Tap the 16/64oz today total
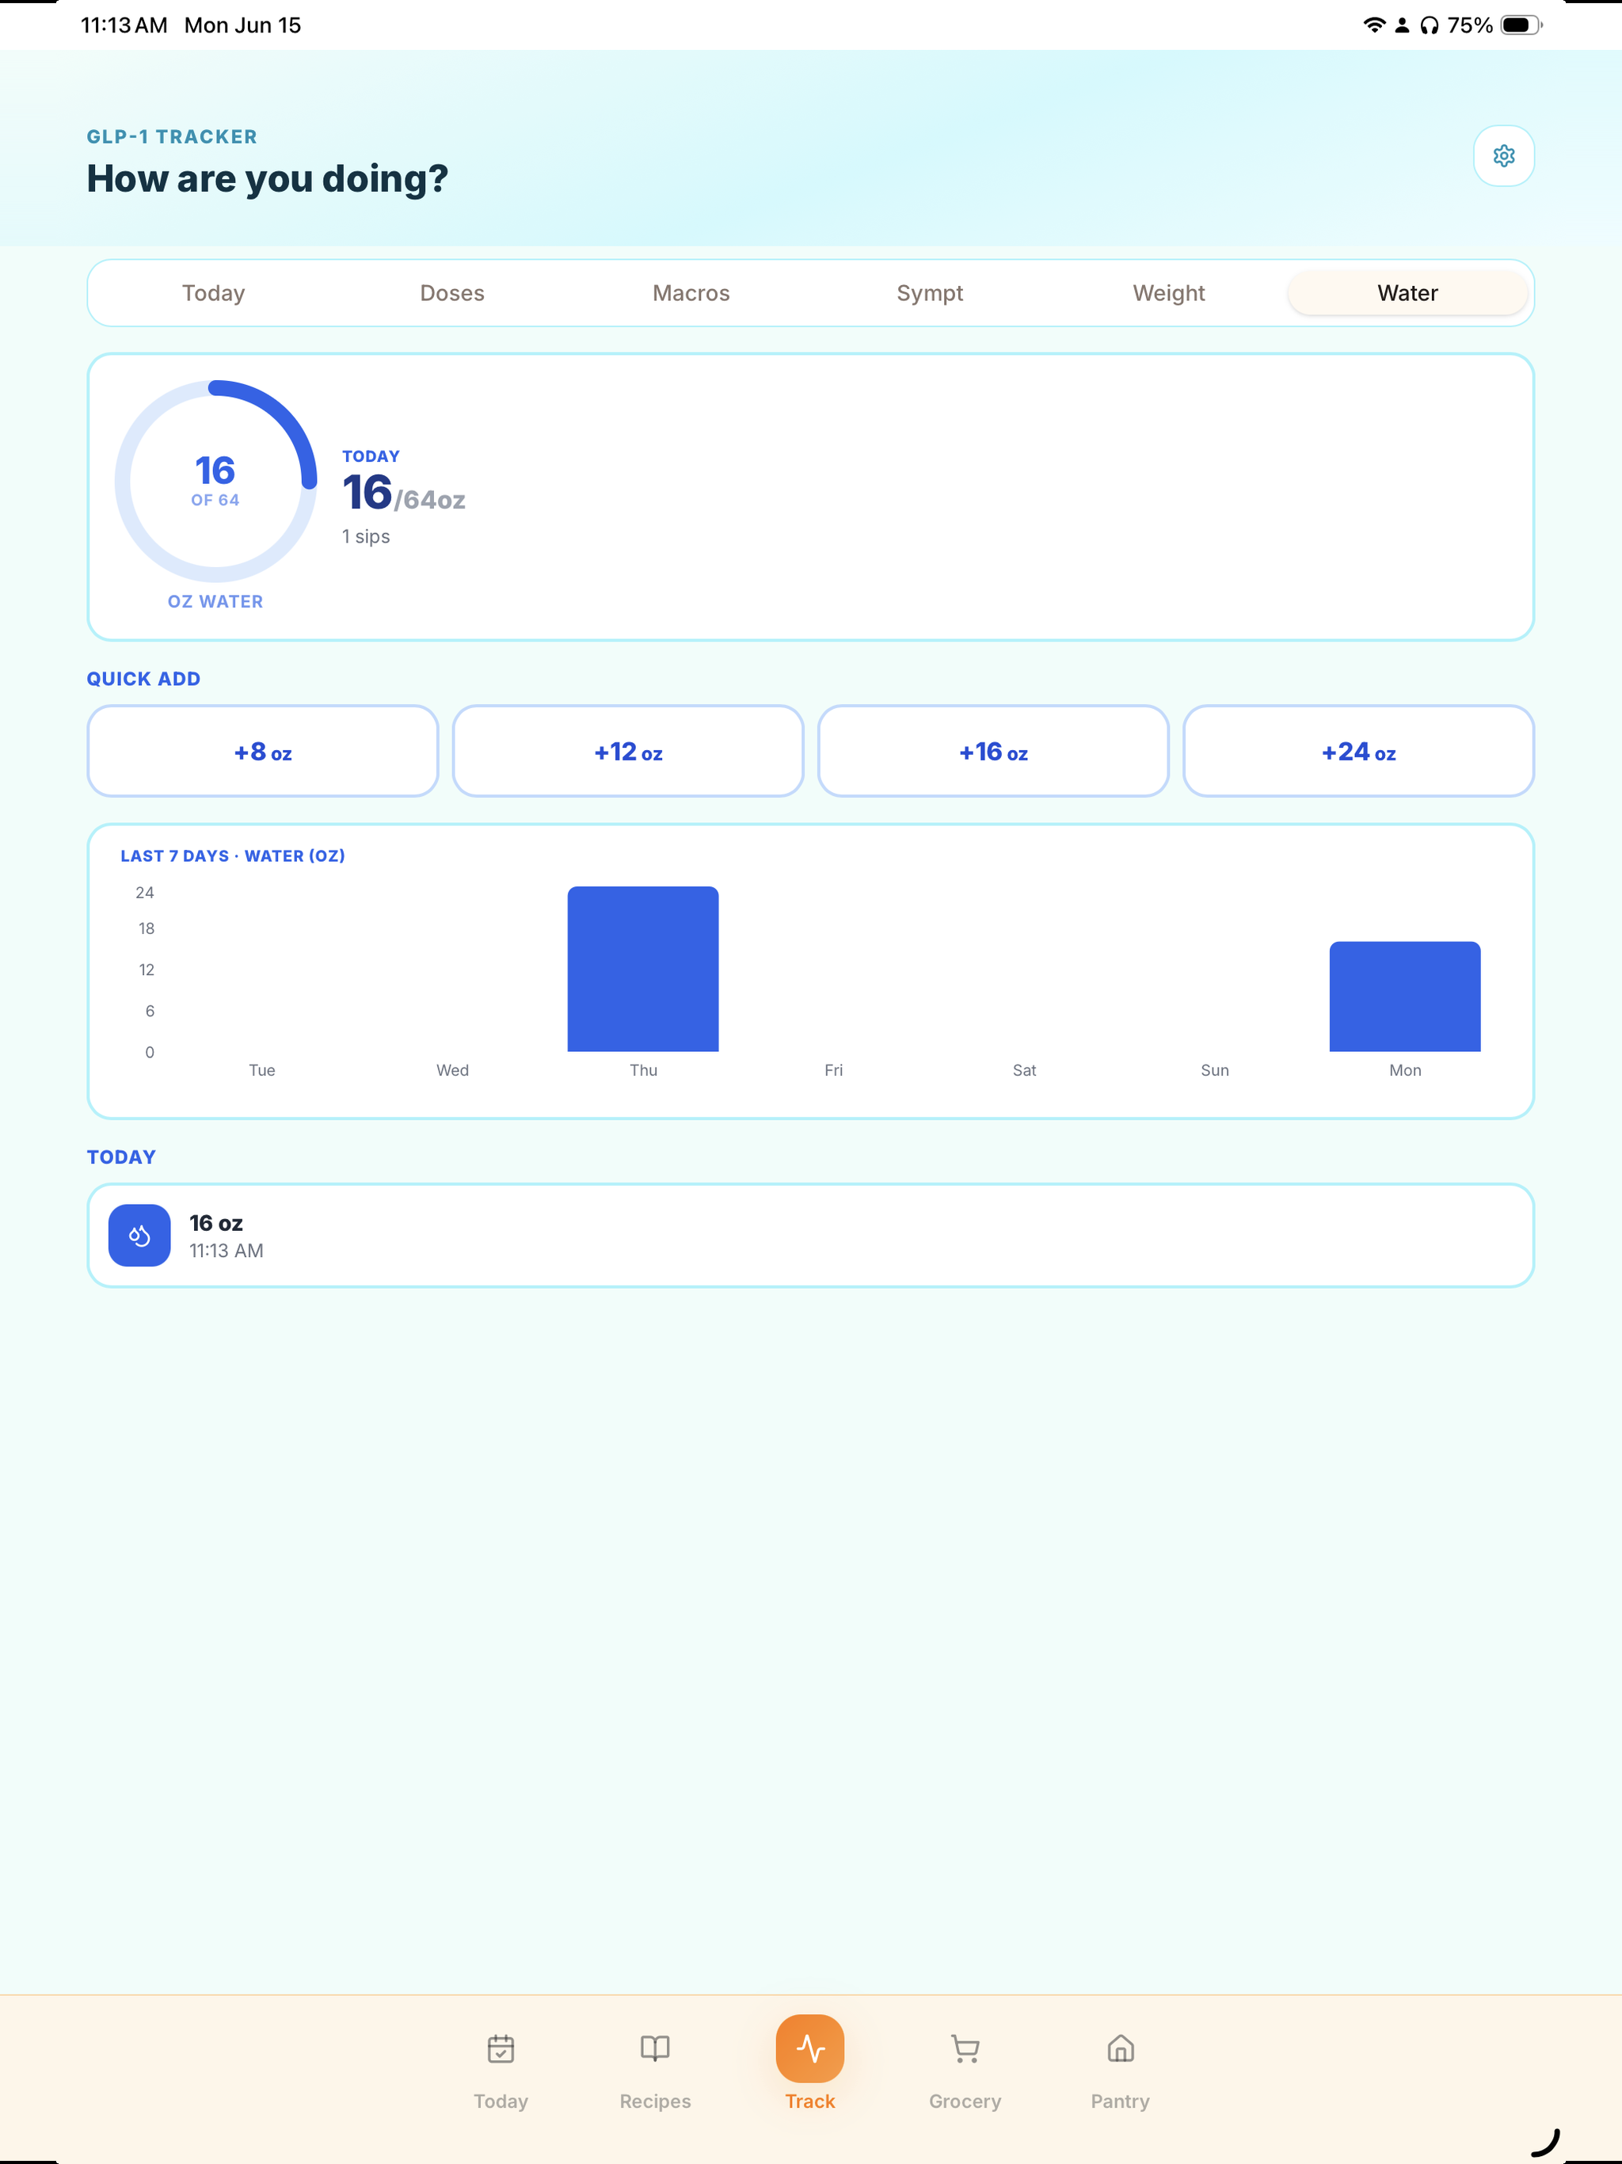Viewport: 1622px width, 2164px height. (403, 492)
